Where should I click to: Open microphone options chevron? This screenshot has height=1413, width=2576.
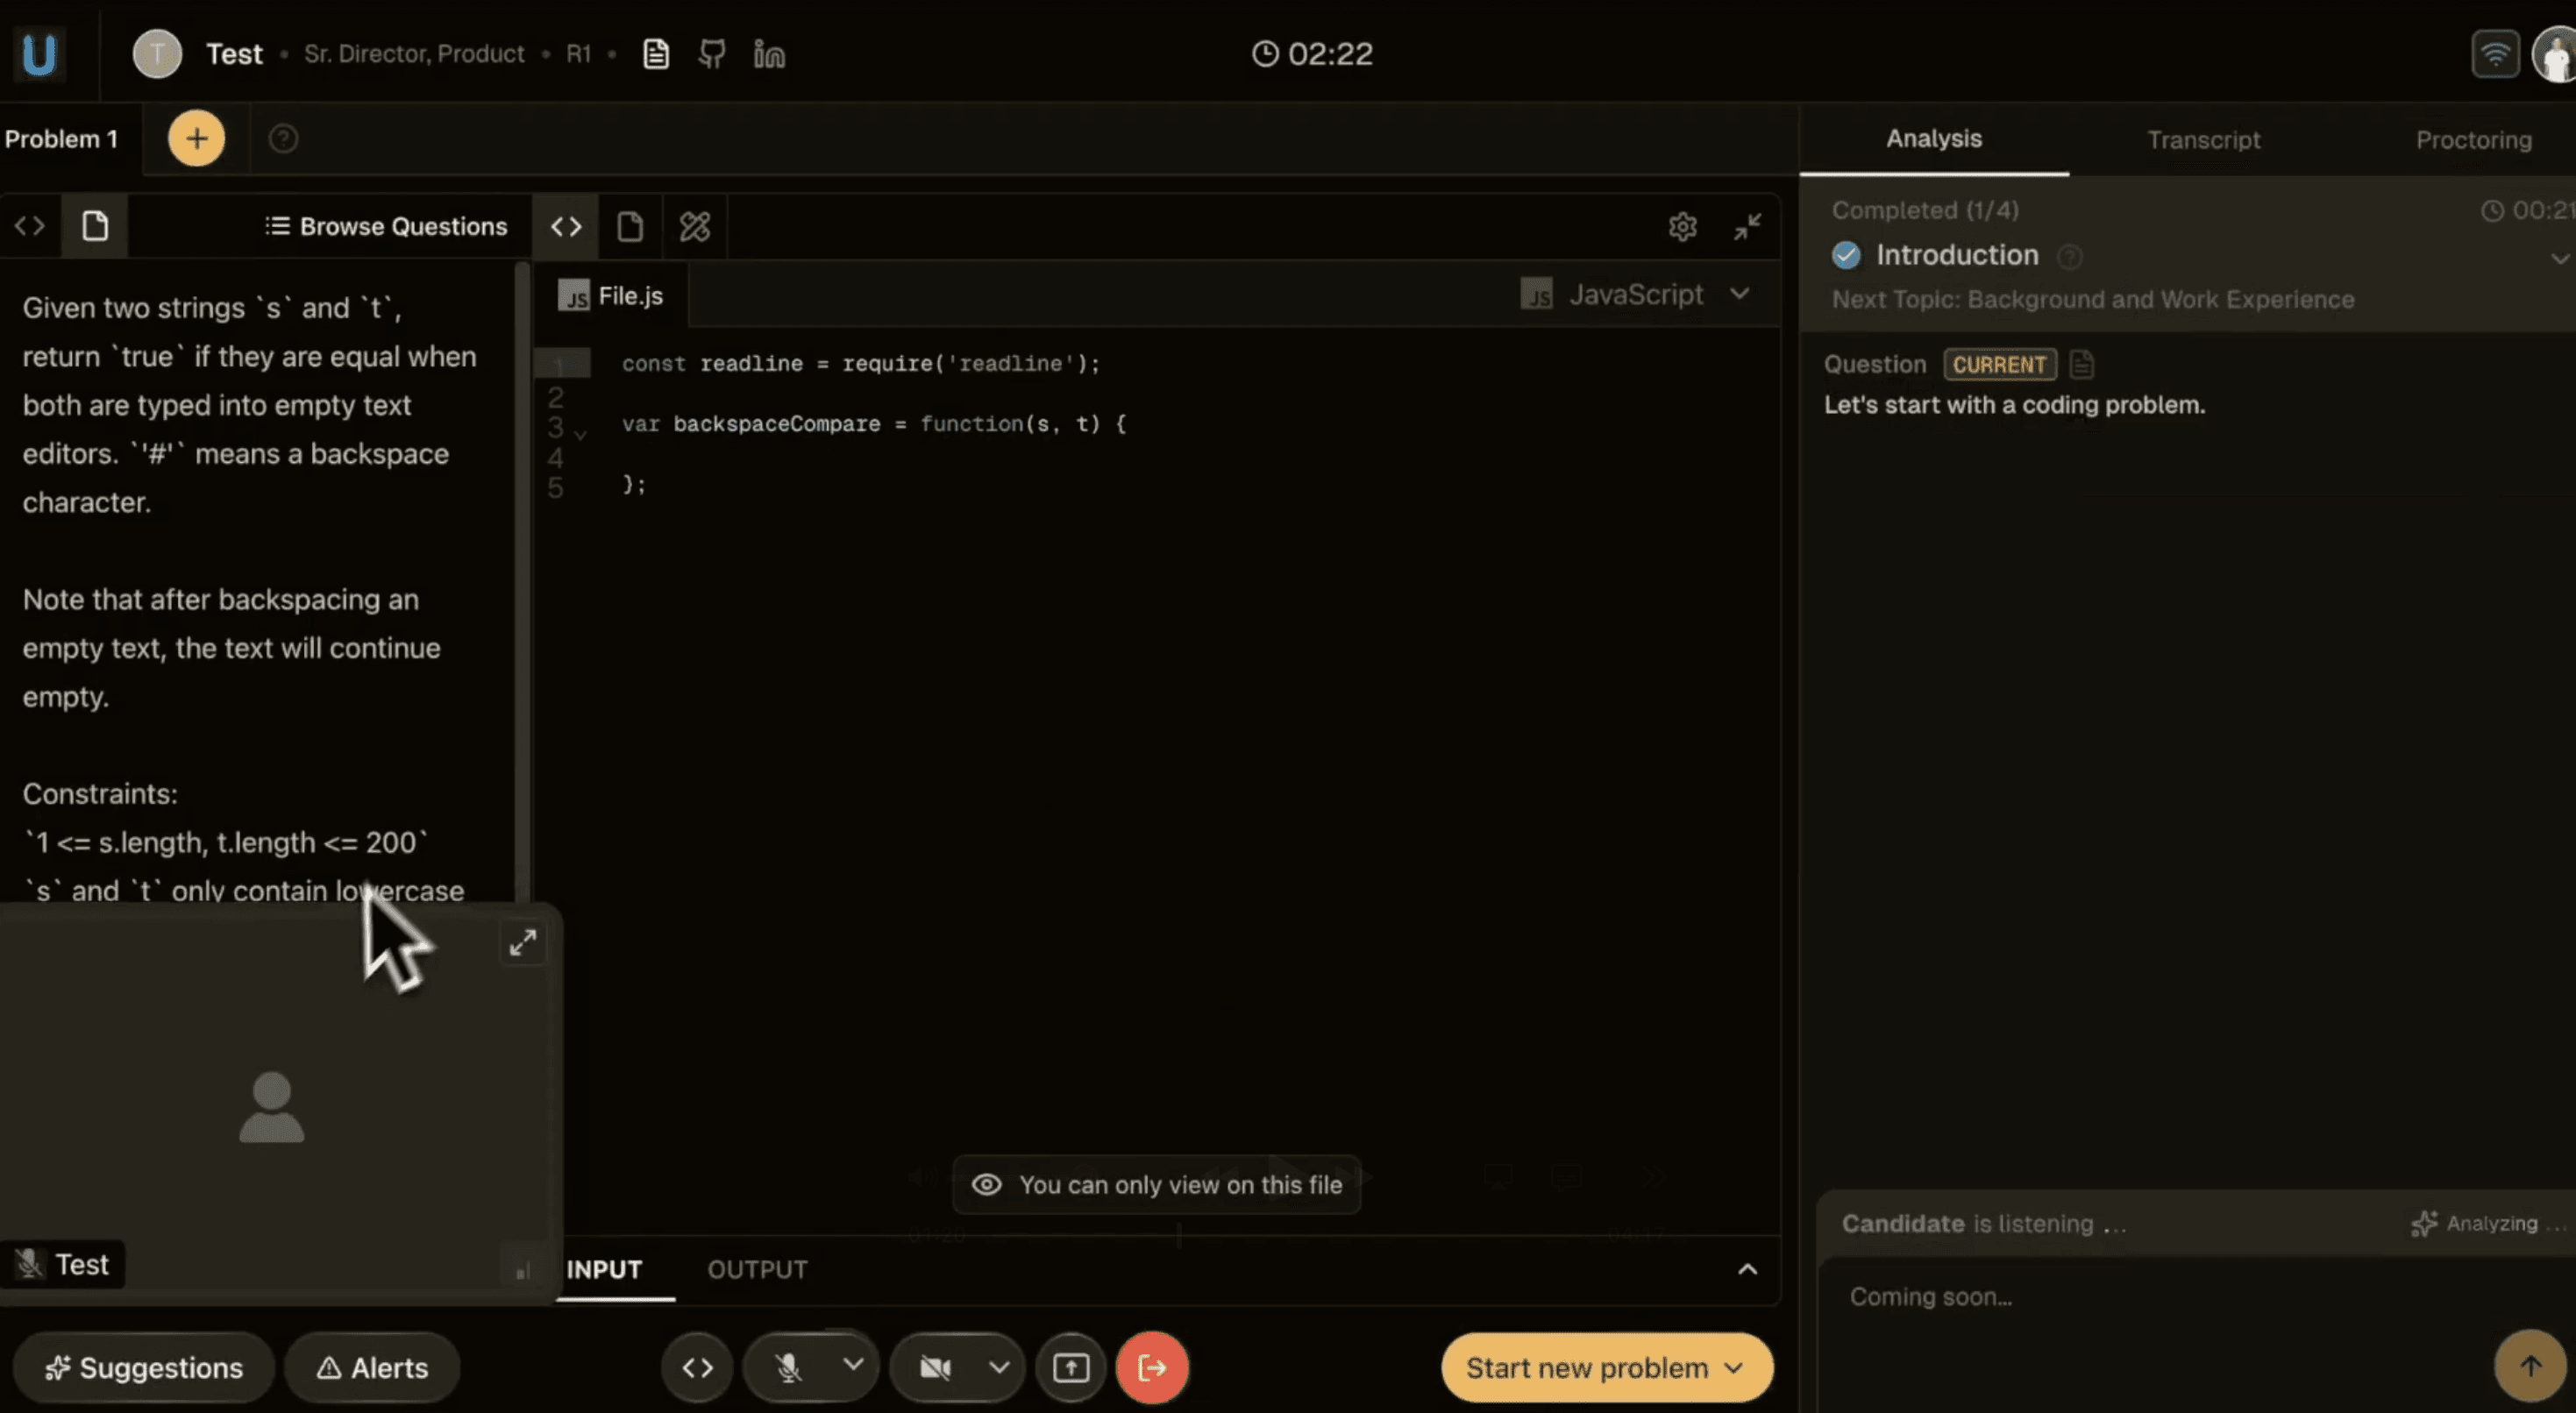click(853, 1367)
